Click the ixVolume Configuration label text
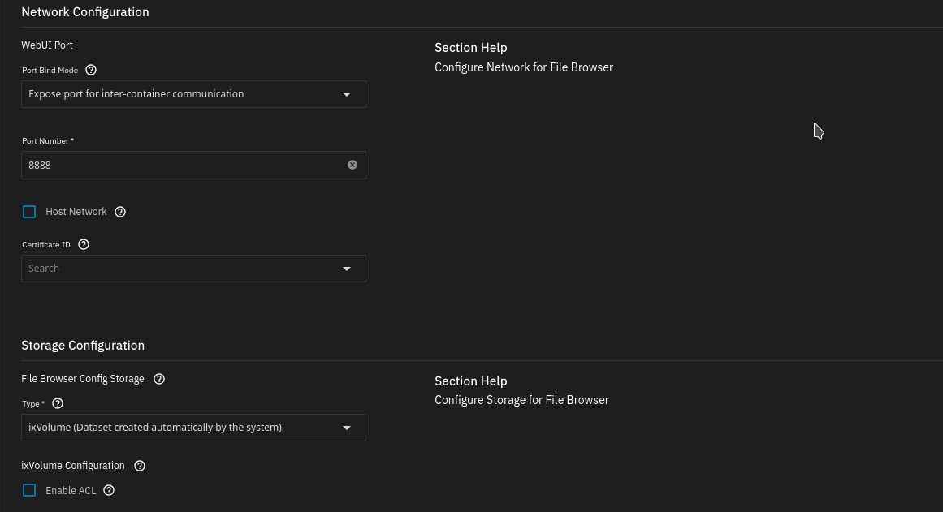943x512 pixels. click(73, 466)
